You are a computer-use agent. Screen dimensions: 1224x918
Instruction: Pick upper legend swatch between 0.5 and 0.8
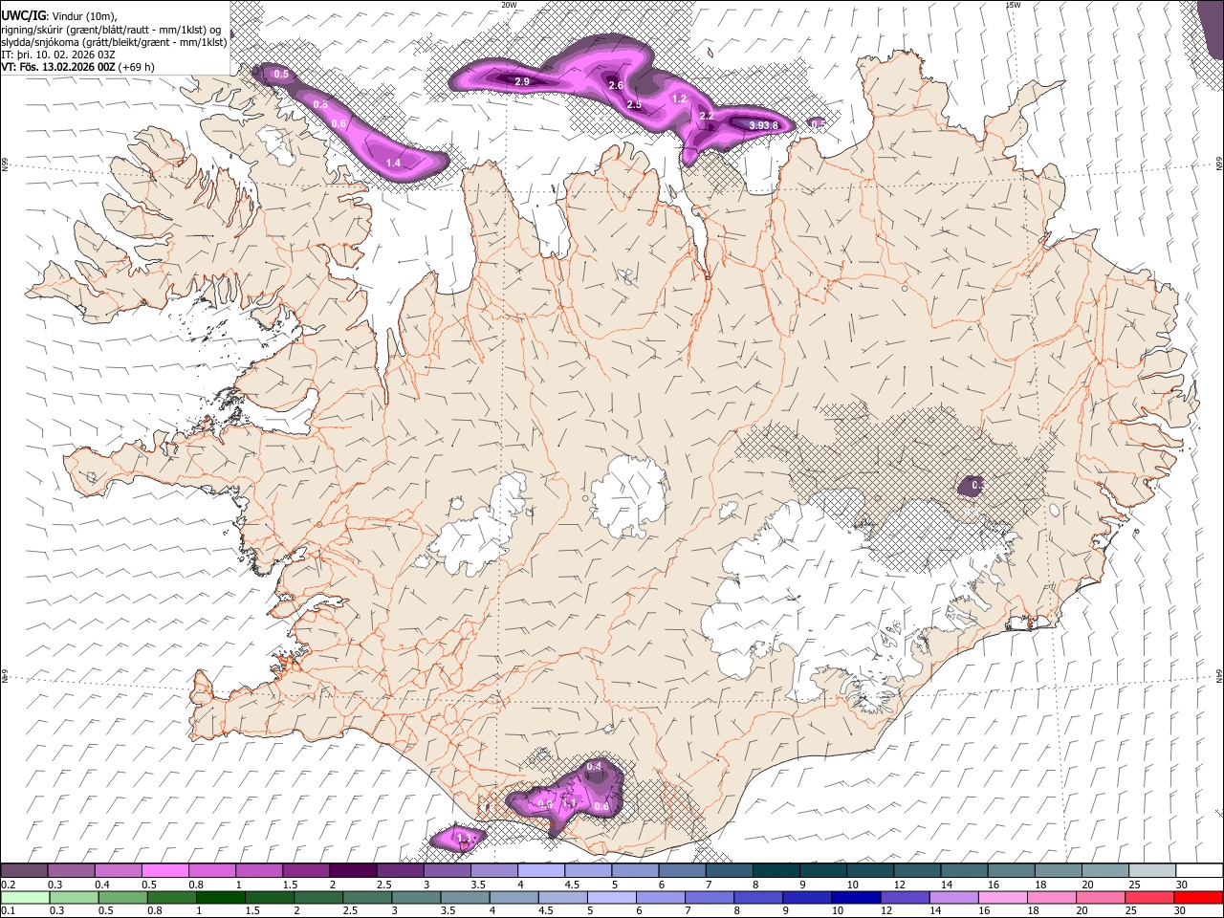pos(164,871)
